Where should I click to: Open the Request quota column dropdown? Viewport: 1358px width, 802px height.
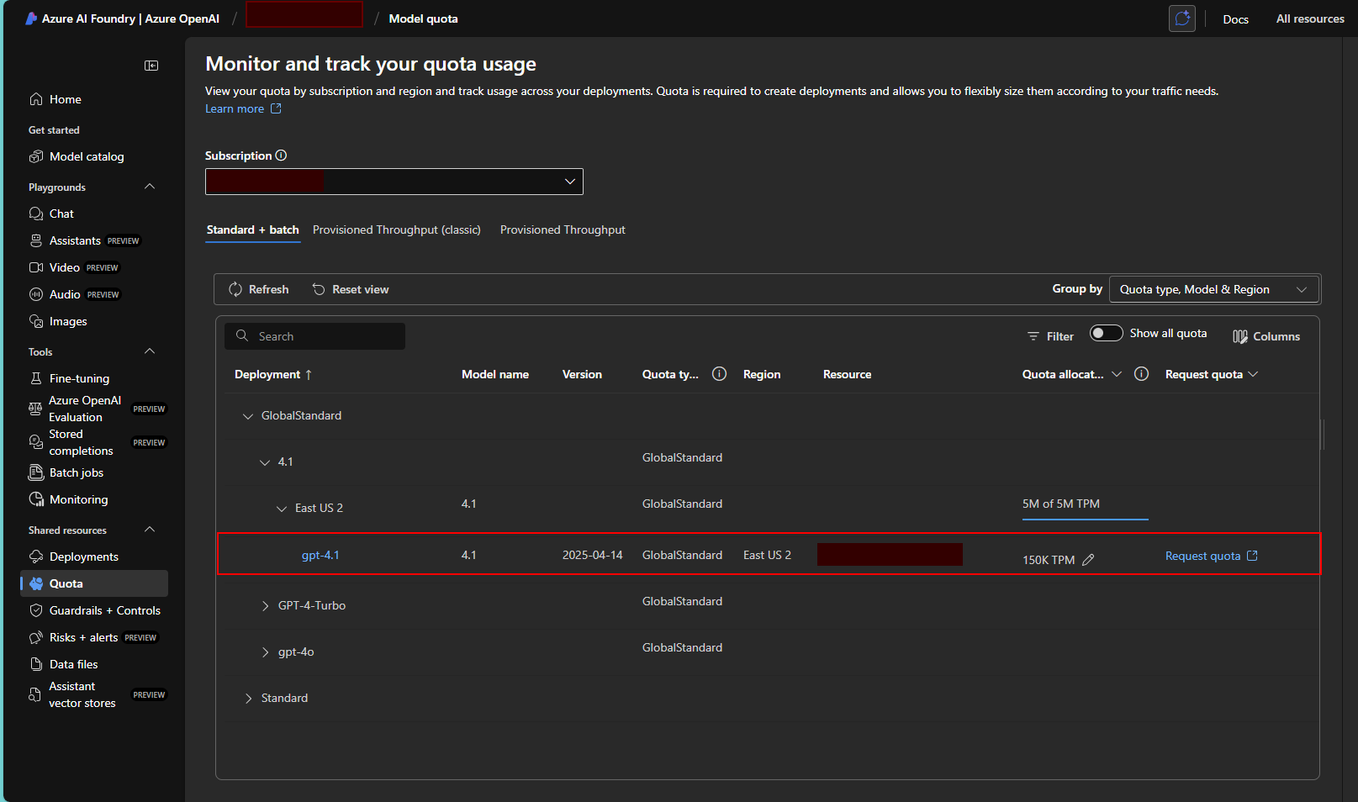pyautogui.click(x=1253, y=374)
